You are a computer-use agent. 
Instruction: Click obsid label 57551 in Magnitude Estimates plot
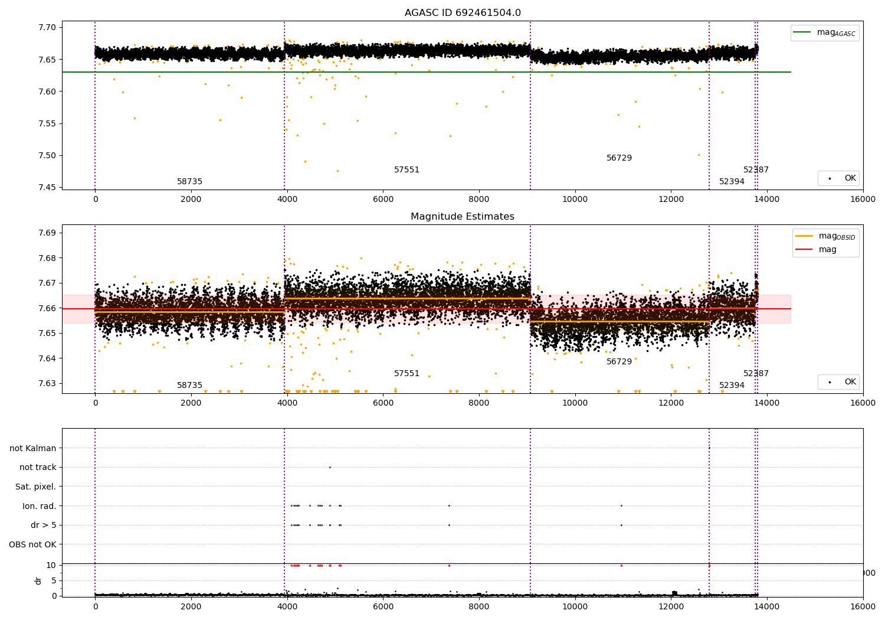(x=407, y=374)
